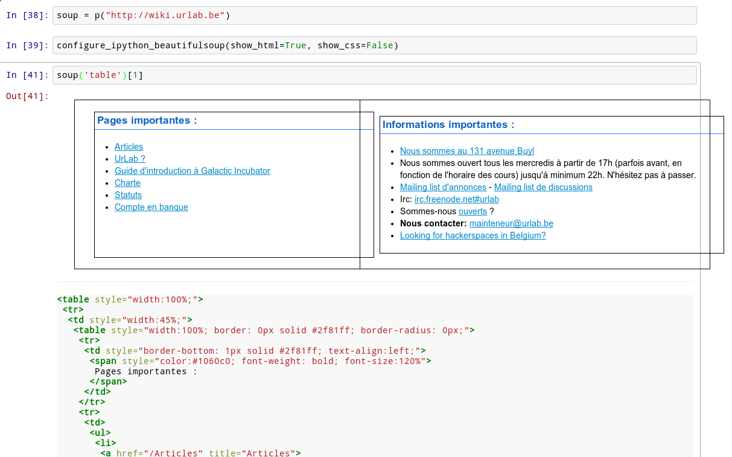
Task: Open Nous sommes au 131 avenue Buyl link
Action: pos(467,151)
